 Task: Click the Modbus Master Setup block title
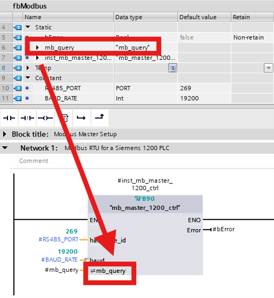click(x=85, y=134)
